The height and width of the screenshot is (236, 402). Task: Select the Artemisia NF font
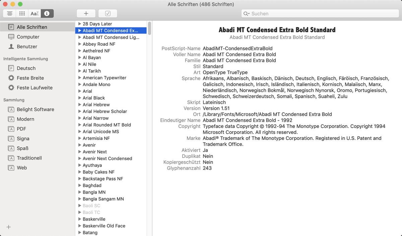pos(111,138)
